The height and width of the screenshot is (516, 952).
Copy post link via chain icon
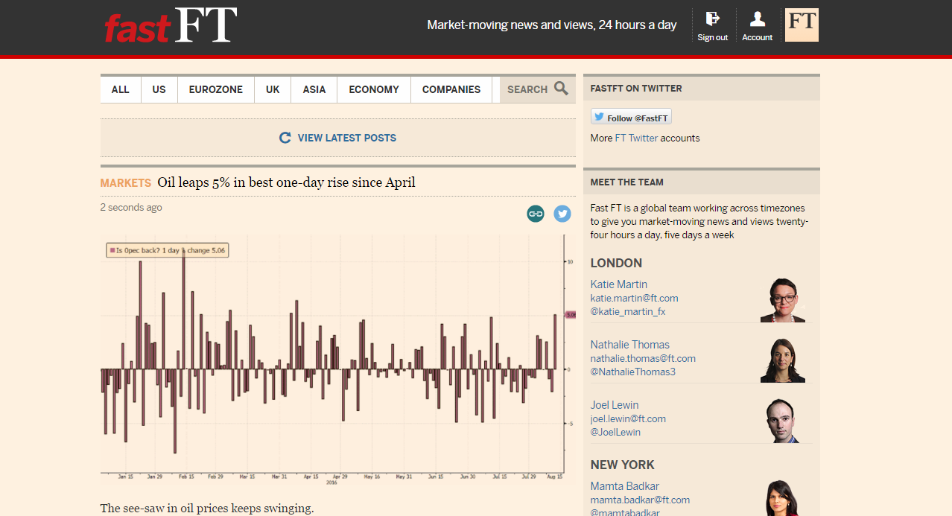tap(535, 214)
